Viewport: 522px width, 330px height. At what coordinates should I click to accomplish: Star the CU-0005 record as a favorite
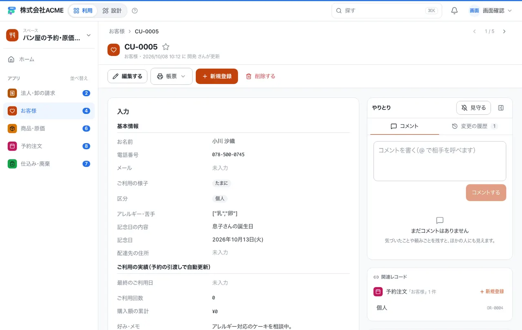(x=166, y=47)
